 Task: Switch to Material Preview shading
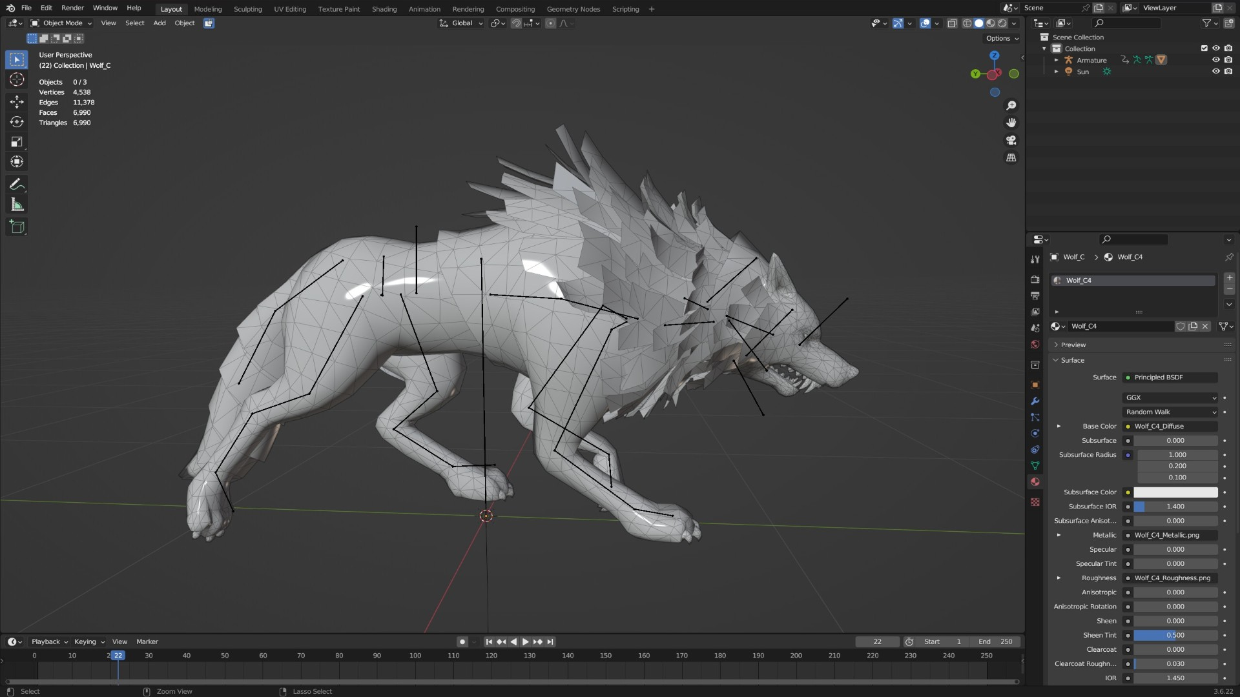coord(991,23)
